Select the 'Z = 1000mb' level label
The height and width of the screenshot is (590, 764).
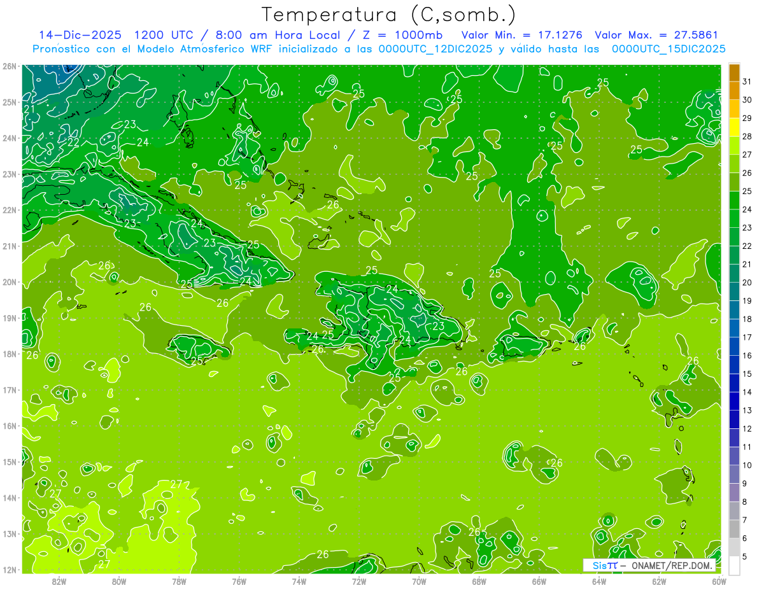403,35
